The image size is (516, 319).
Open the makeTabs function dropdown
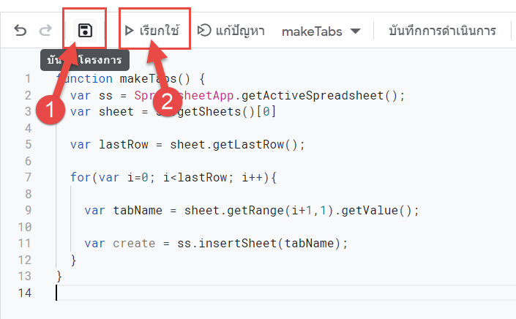(x=321, y=31)
